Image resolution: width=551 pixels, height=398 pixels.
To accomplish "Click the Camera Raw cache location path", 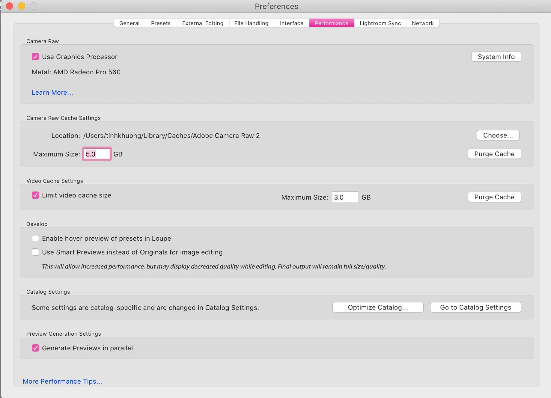I will tap(171, 135).
